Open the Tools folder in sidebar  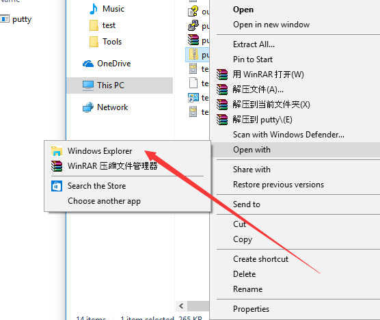105,42
